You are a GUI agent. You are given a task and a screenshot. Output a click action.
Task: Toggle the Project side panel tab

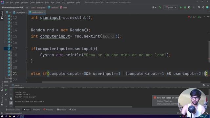pos(2,15)
